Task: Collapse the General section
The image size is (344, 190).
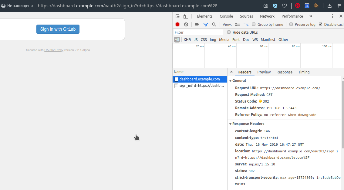Action: pyautogui.click(x=230, y=81)
